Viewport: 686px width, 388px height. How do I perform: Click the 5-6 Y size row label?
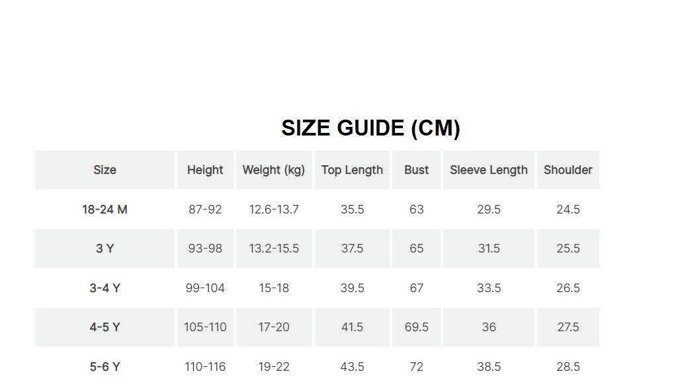click(x=105, y=367)
